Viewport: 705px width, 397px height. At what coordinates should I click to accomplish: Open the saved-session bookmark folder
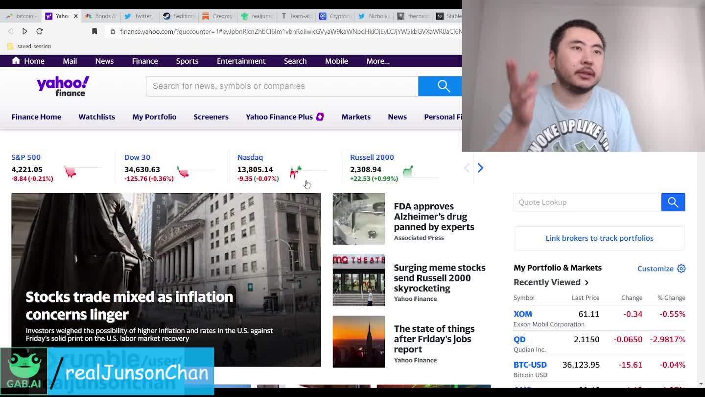point(29,46)
